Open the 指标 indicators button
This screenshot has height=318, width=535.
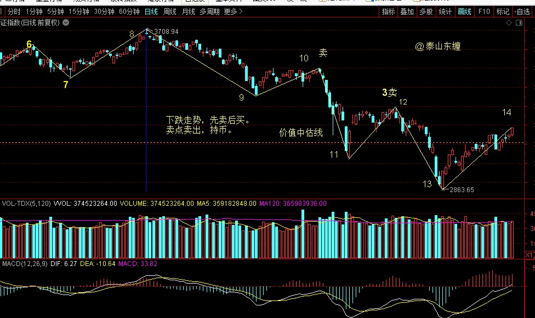pyautogui.click(x=388, y=11)
